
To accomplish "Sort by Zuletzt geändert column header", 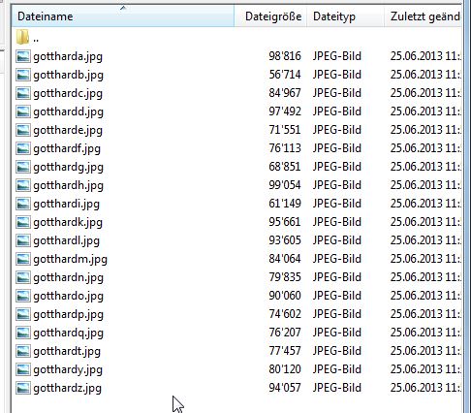I will [424, 16].
